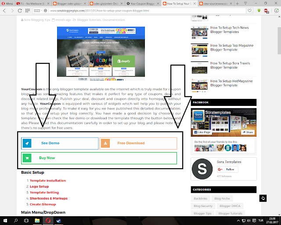Open the Sora Blogging Tips author link
This screenshot has height=225, width=281.
(x=37, y=20)
